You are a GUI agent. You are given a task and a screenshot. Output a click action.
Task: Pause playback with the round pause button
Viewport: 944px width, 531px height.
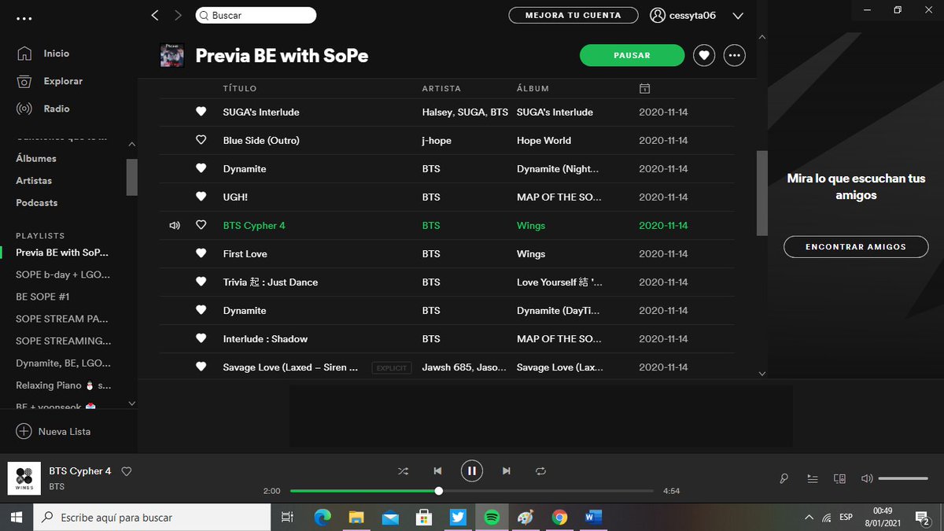[472, 471]
